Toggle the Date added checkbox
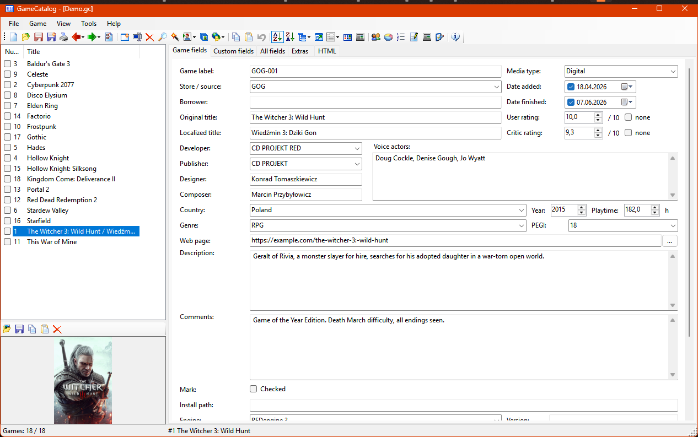Image resolution: width=698 pixels, height=437 pixels. point(571,87)
